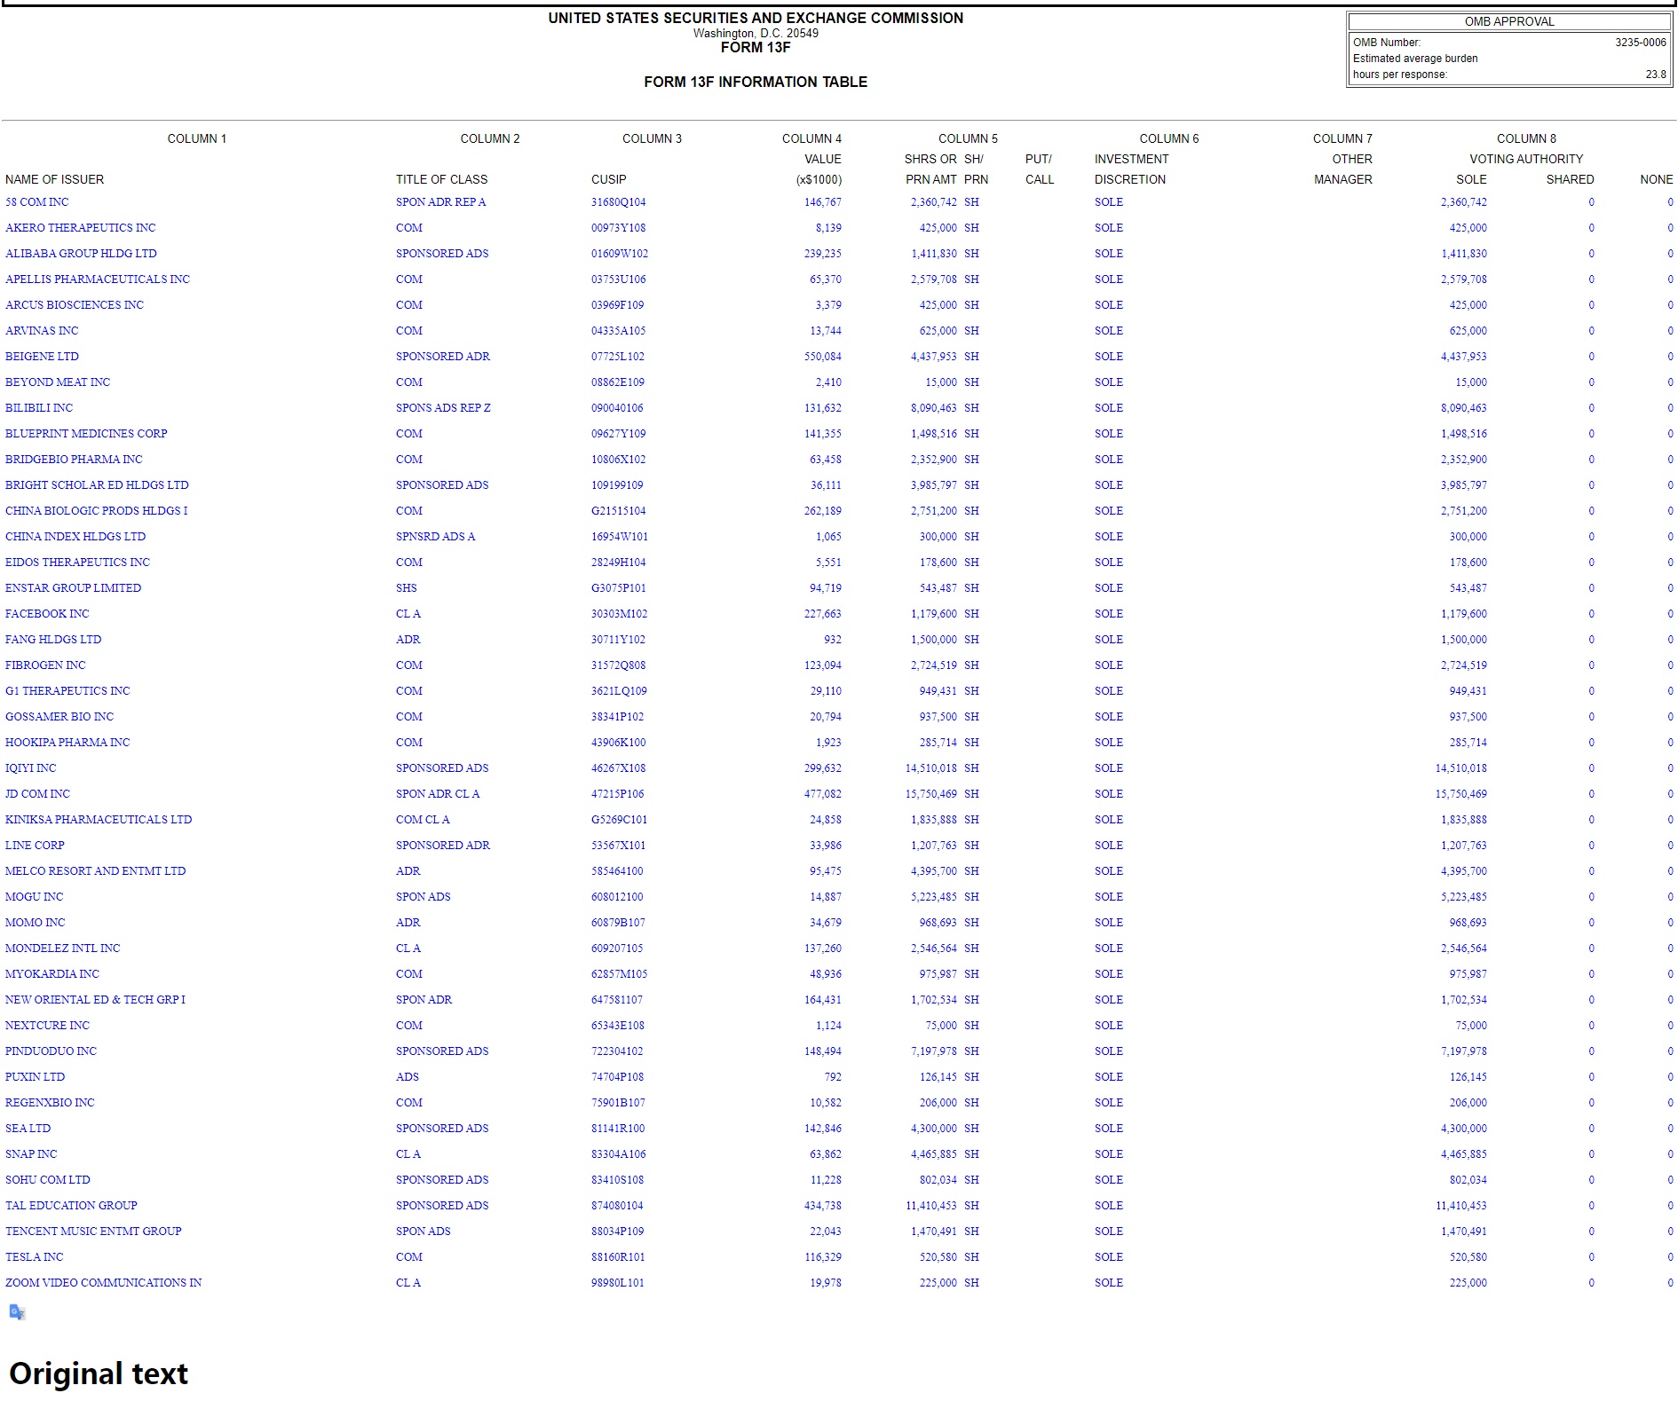
Task: Click 'NEXTCURE INC' issuer name
Action: 47,1026
